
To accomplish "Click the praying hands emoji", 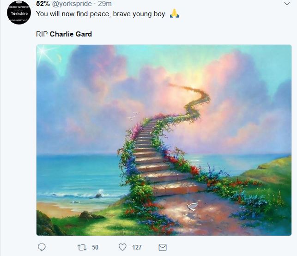I will pos(174,14).
